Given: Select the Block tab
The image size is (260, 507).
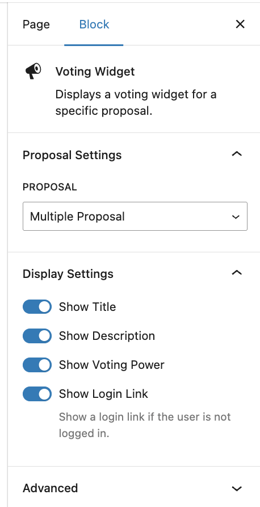Looking at the screenshot, I should point(94,24).
